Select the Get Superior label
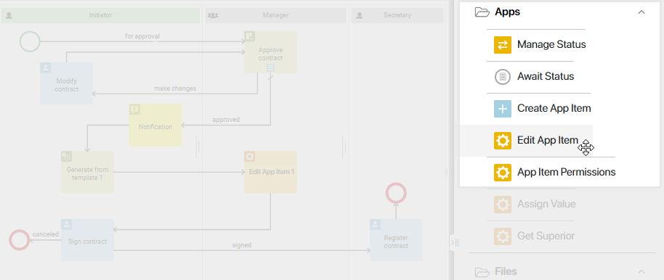 click(x=546, y=236)
